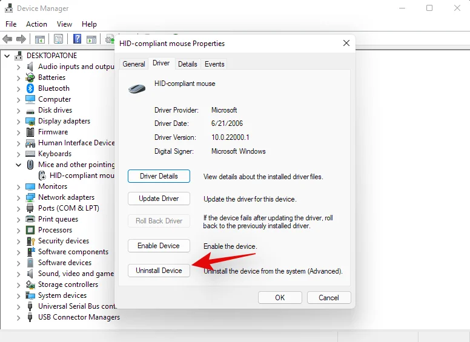Click the Storage controllers icon
This screenshot has height=342, width=470.
[30, 284]
